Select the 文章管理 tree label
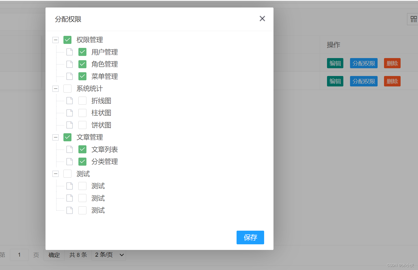 click(x=90, y=137)
